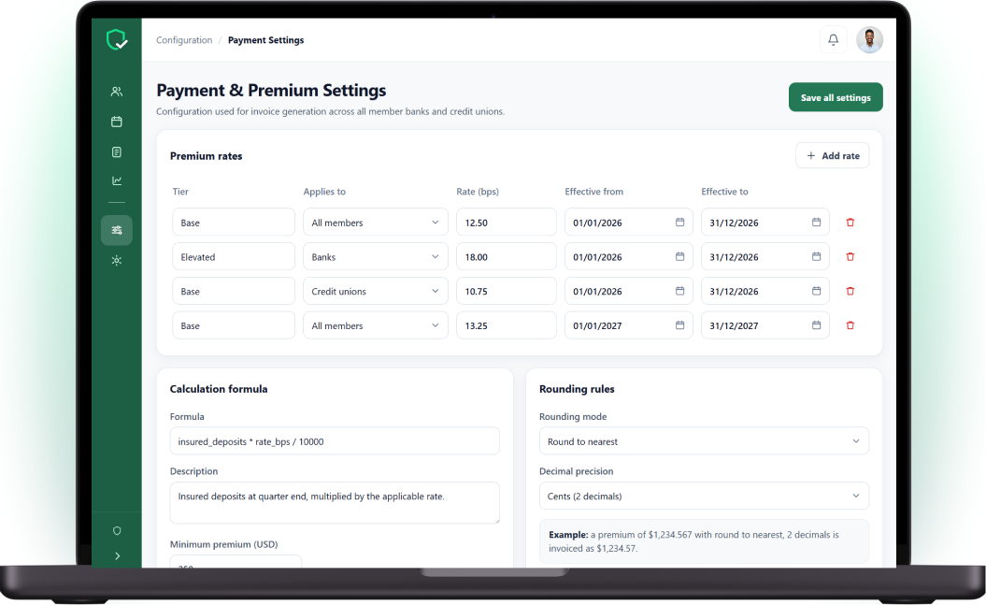986x605 pixels.
Task: Go to Configuration breadcrumb
Action: [x=184, y=40]
